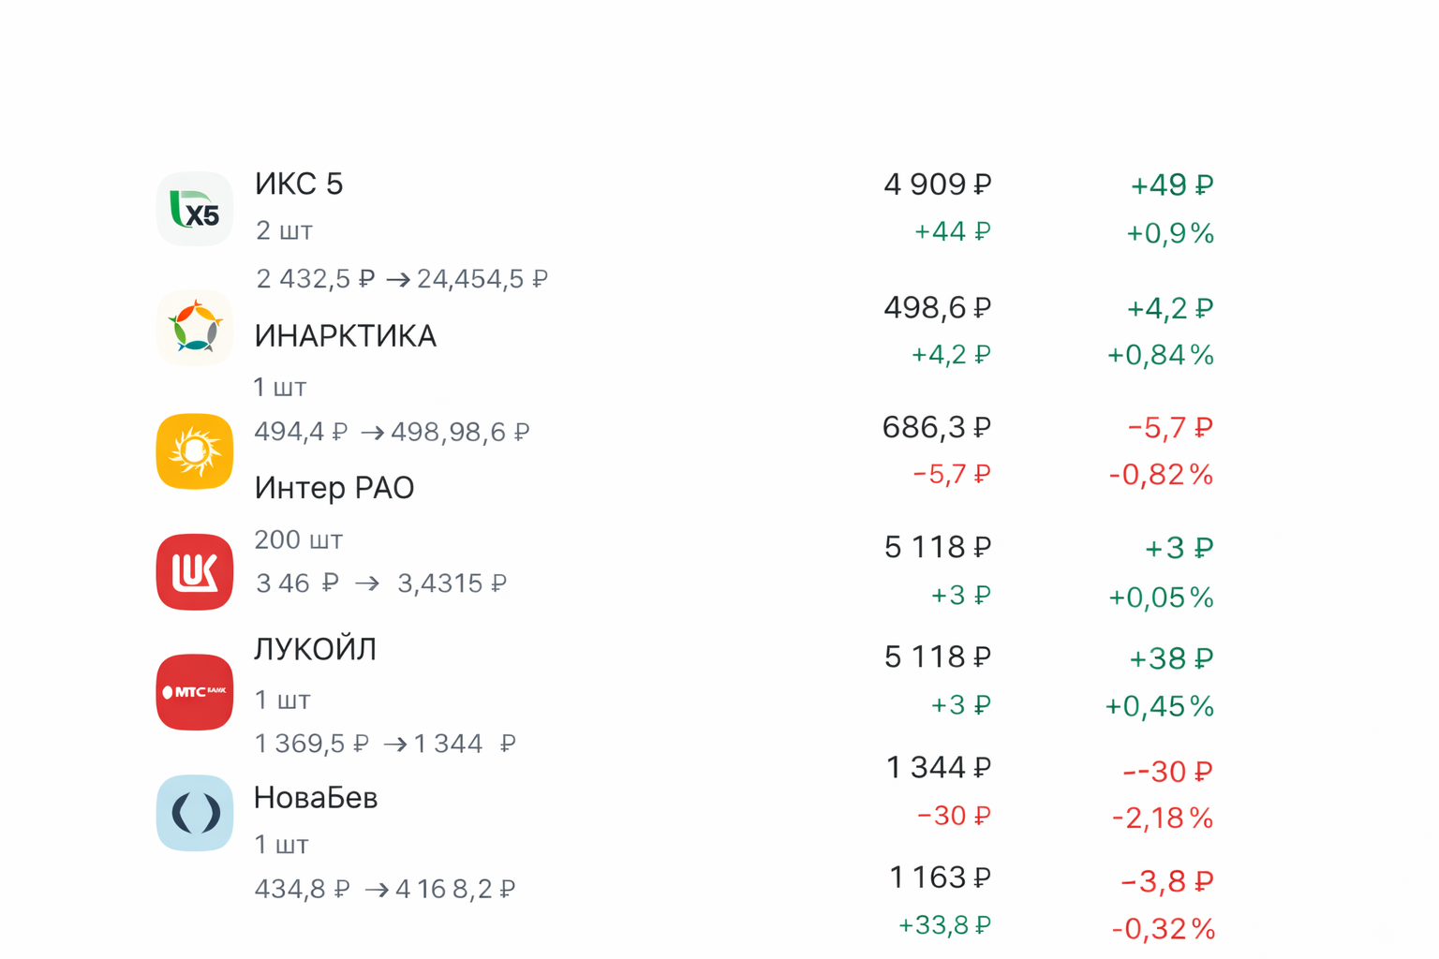Click the light blue NovaBev logo
The height and width of the screenshot is (959, 1439).
[195, 813]
